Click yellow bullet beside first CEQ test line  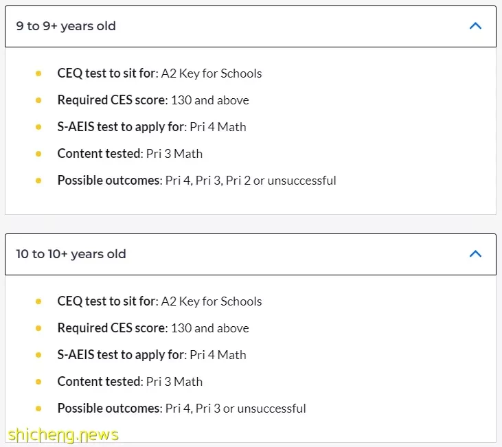point(38,73)
